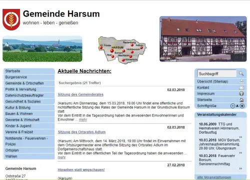250x180 pixels.
Task: Click the date 27.02.2018
Action: [176, 165]
